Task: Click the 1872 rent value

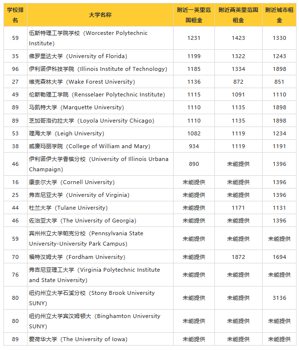Action: click(x=239, y=257)
